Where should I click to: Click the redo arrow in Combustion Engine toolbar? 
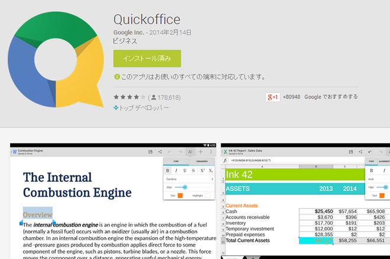[x=180, y=152]
